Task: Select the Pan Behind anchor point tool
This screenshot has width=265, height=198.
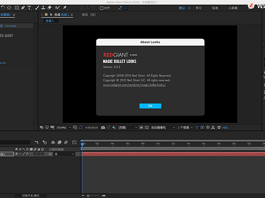Action: point(9,8)
